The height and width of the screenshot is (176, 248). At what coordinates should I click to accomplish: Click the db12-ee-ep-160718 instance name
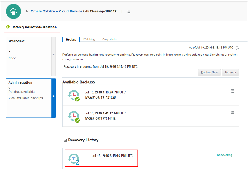tap(101, 12)
